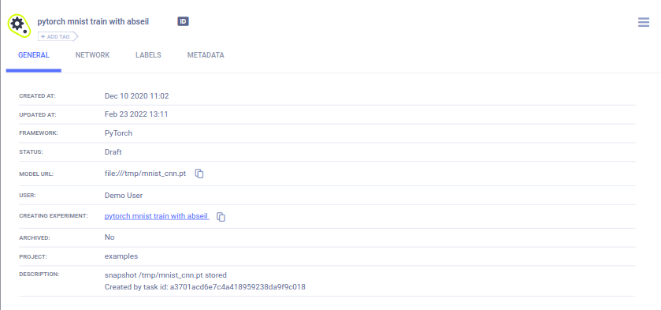Click the Demo User value
The image size is (661, 310).
(x=124, y=196)
